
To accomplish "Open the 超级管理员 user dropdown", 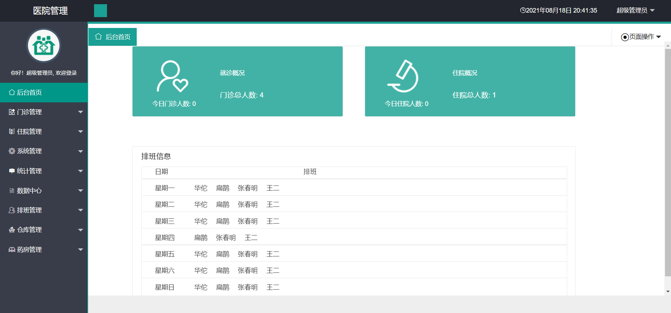I will tap(635, 10).
